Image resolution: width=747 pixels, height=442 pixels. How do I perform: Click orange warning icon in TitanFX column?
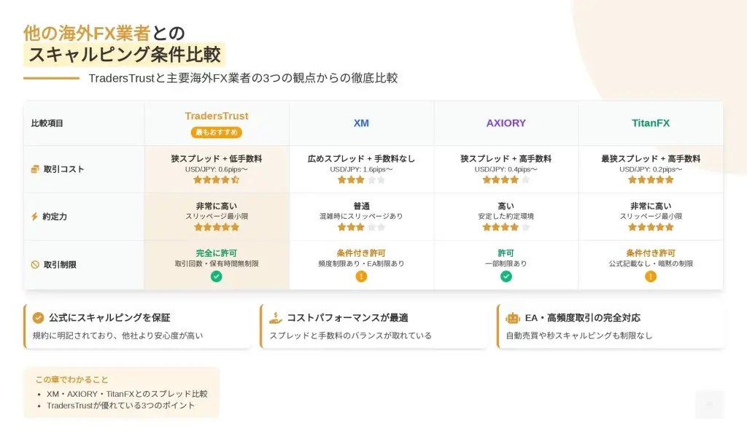click(651, 276)
